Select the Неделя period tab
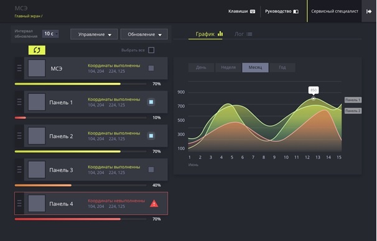Image resolution: width=377 pixels, height=241 pixels. coord(228,67)
